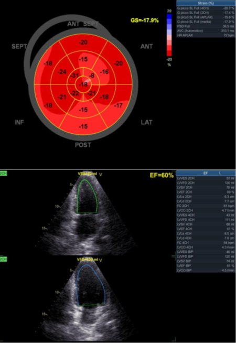This screenshot has width=236, height=343.
Task: Click the green 2CH label on systolic view
Action: click(x=4, y=174)
